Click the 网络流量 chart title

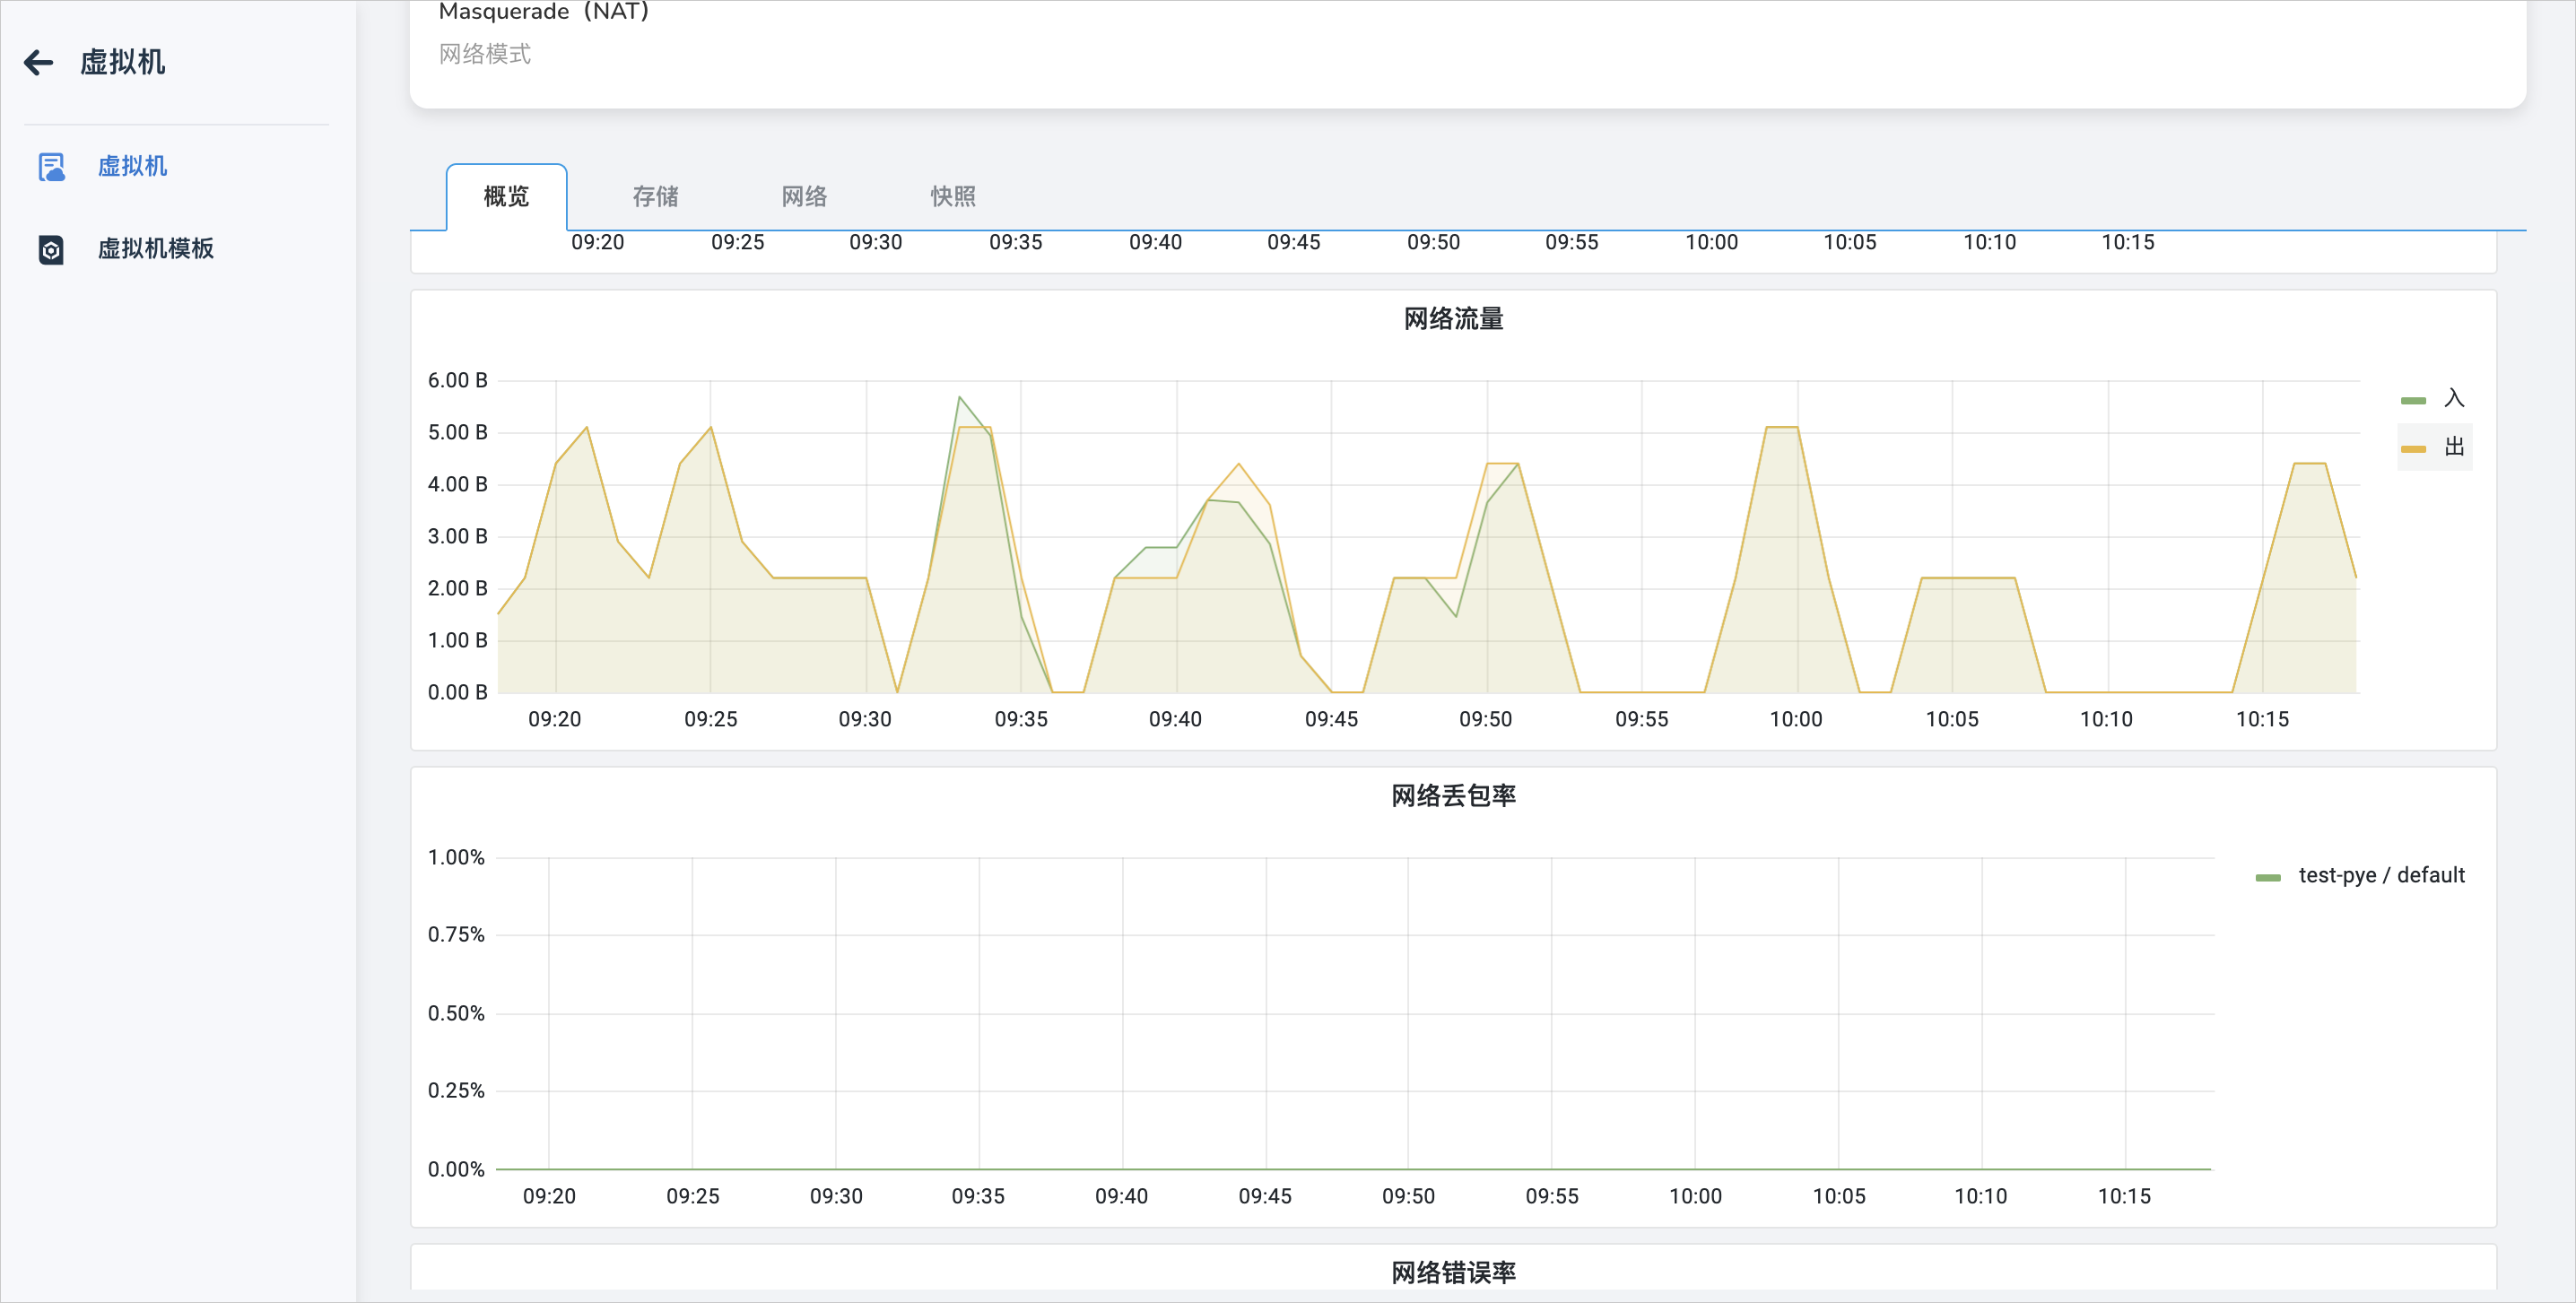tap(1453, 319)
